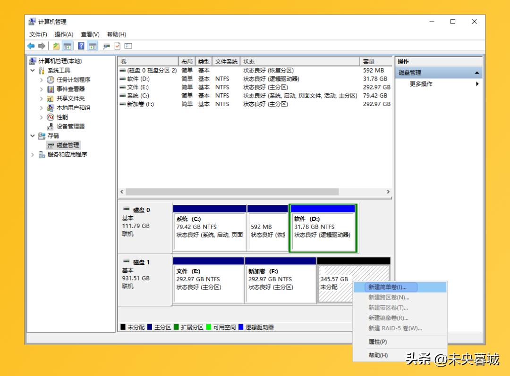Click the Up one level folder icon

pos(56,46)
